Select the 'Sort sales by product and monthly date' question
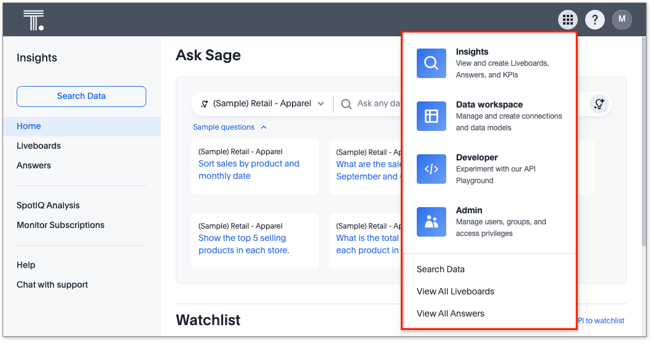This screenshot has height=346, width=654. (249, 170)
